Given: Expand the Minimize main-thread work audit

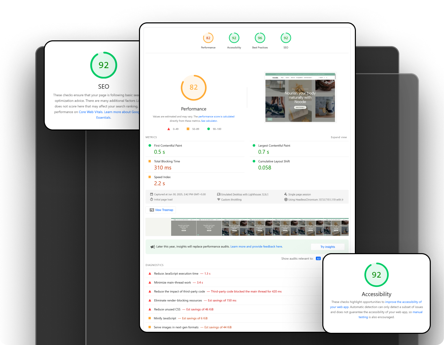Looking at the screenshot, I should click(x=173, y=283).
